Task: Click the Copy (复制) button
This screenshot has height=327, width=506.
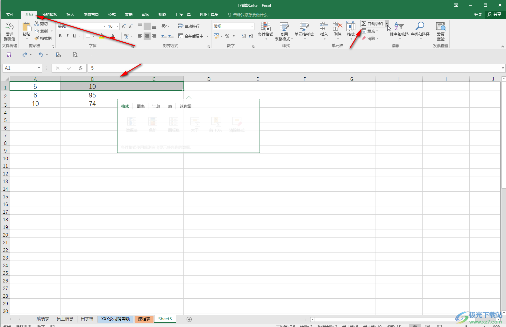Action: tap(41, 31)
